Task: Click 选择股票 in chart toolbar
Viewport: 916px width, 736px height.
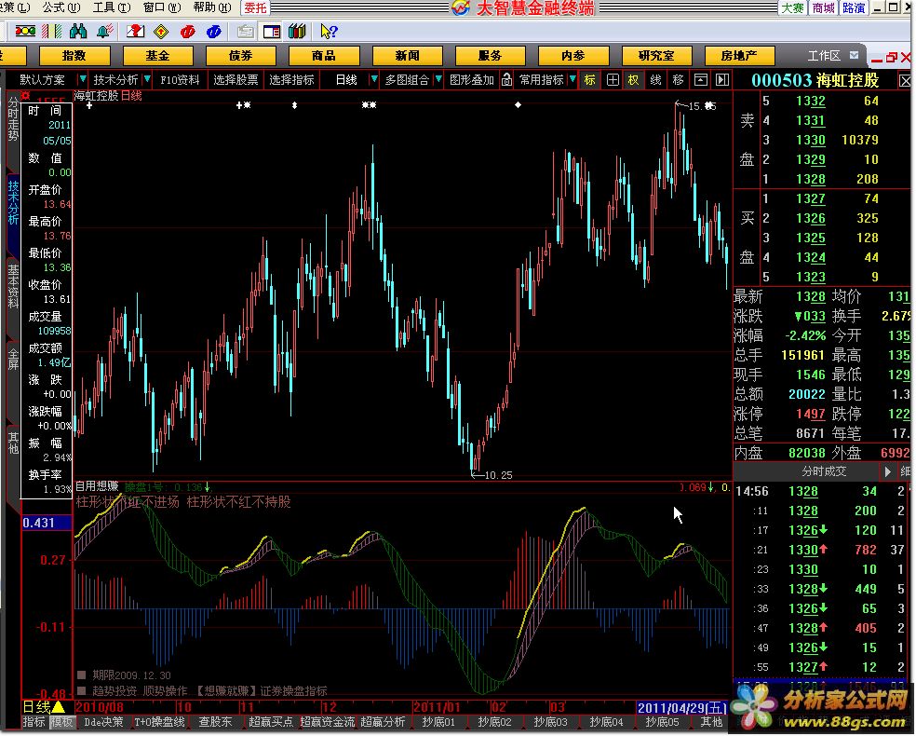Action: click(x=236, y=79)
